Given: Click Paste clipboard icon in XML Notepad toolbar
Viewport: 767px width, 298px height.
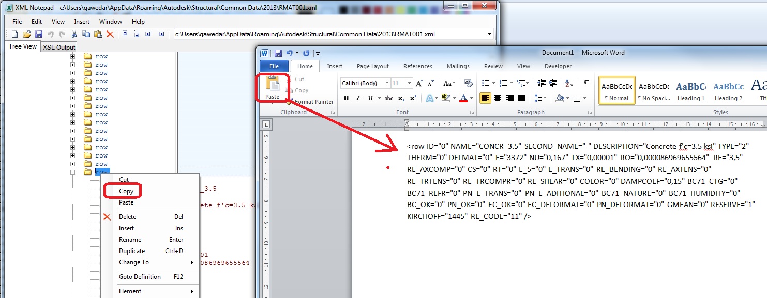Looking at the screenshot, I should click(x=98, y=34).
